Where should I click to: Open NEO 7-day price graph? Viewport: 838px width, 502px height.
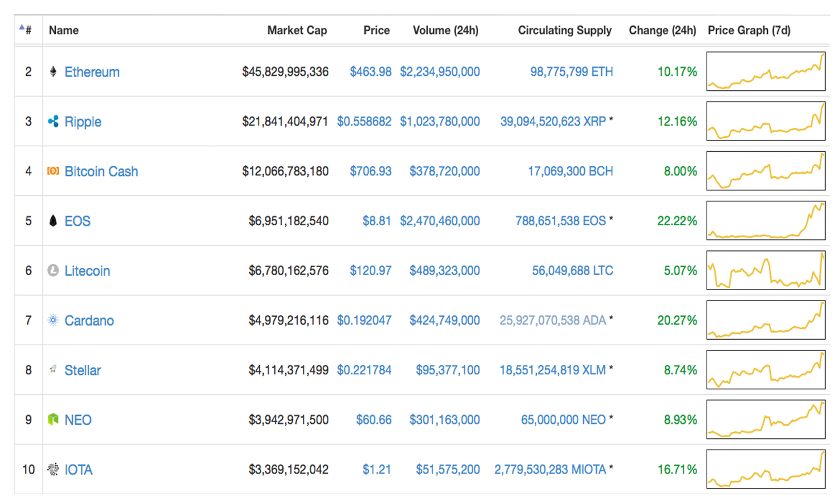point(766,419)
